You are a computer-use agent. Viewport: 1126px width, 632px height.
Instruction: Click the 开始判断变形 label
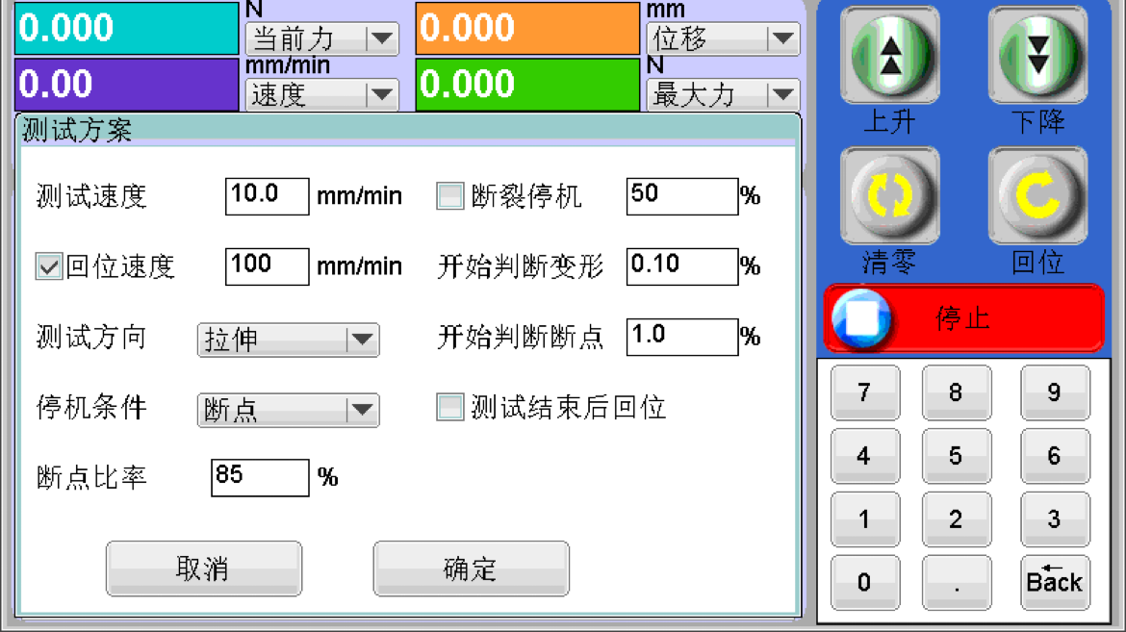click(x=521, y=266)
